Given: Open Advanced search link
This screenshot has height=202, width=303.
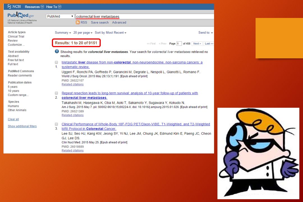Looking at the screenshot, I should pos(119,22).
